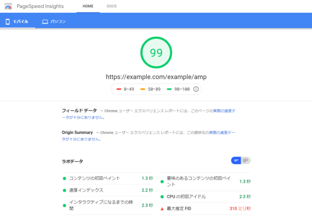Viewport: 312px width, 218px height.
Task: Select the compact view toggle in ラボデータ
Action: point(236,161)
